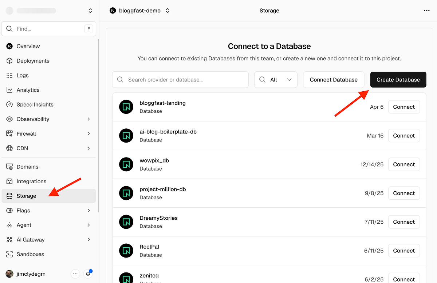Click the jimclydegm user avatar
The height and width of the screenshot is (283, 437).
pos(9,274)
